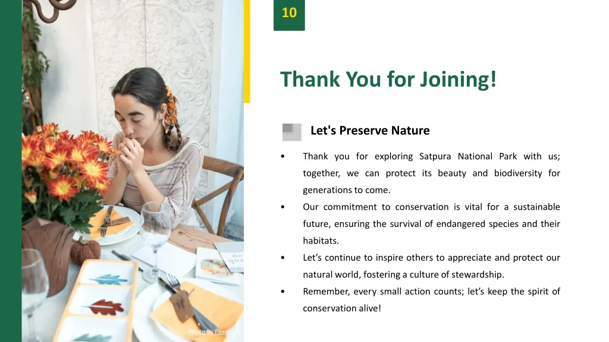
Task: Select the dark green left sidebar strip
Action: (x=11, y=171)
